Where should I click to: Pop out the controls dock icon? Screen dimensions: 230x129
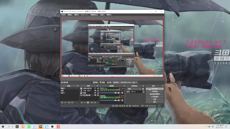(163, 86)
